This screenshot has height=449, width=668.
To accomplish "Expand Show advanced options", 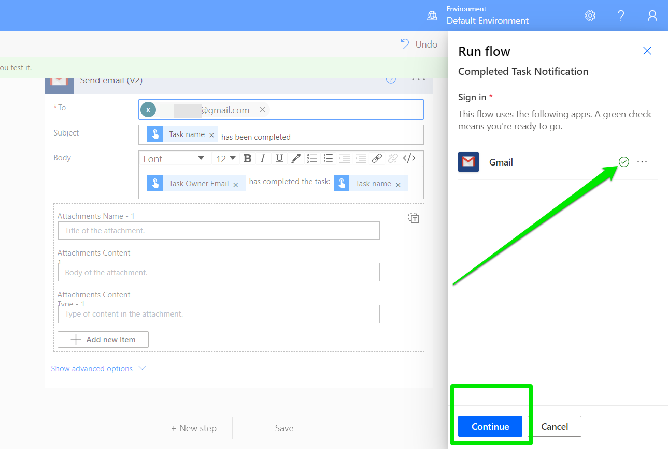I will (x=98, y=369).
